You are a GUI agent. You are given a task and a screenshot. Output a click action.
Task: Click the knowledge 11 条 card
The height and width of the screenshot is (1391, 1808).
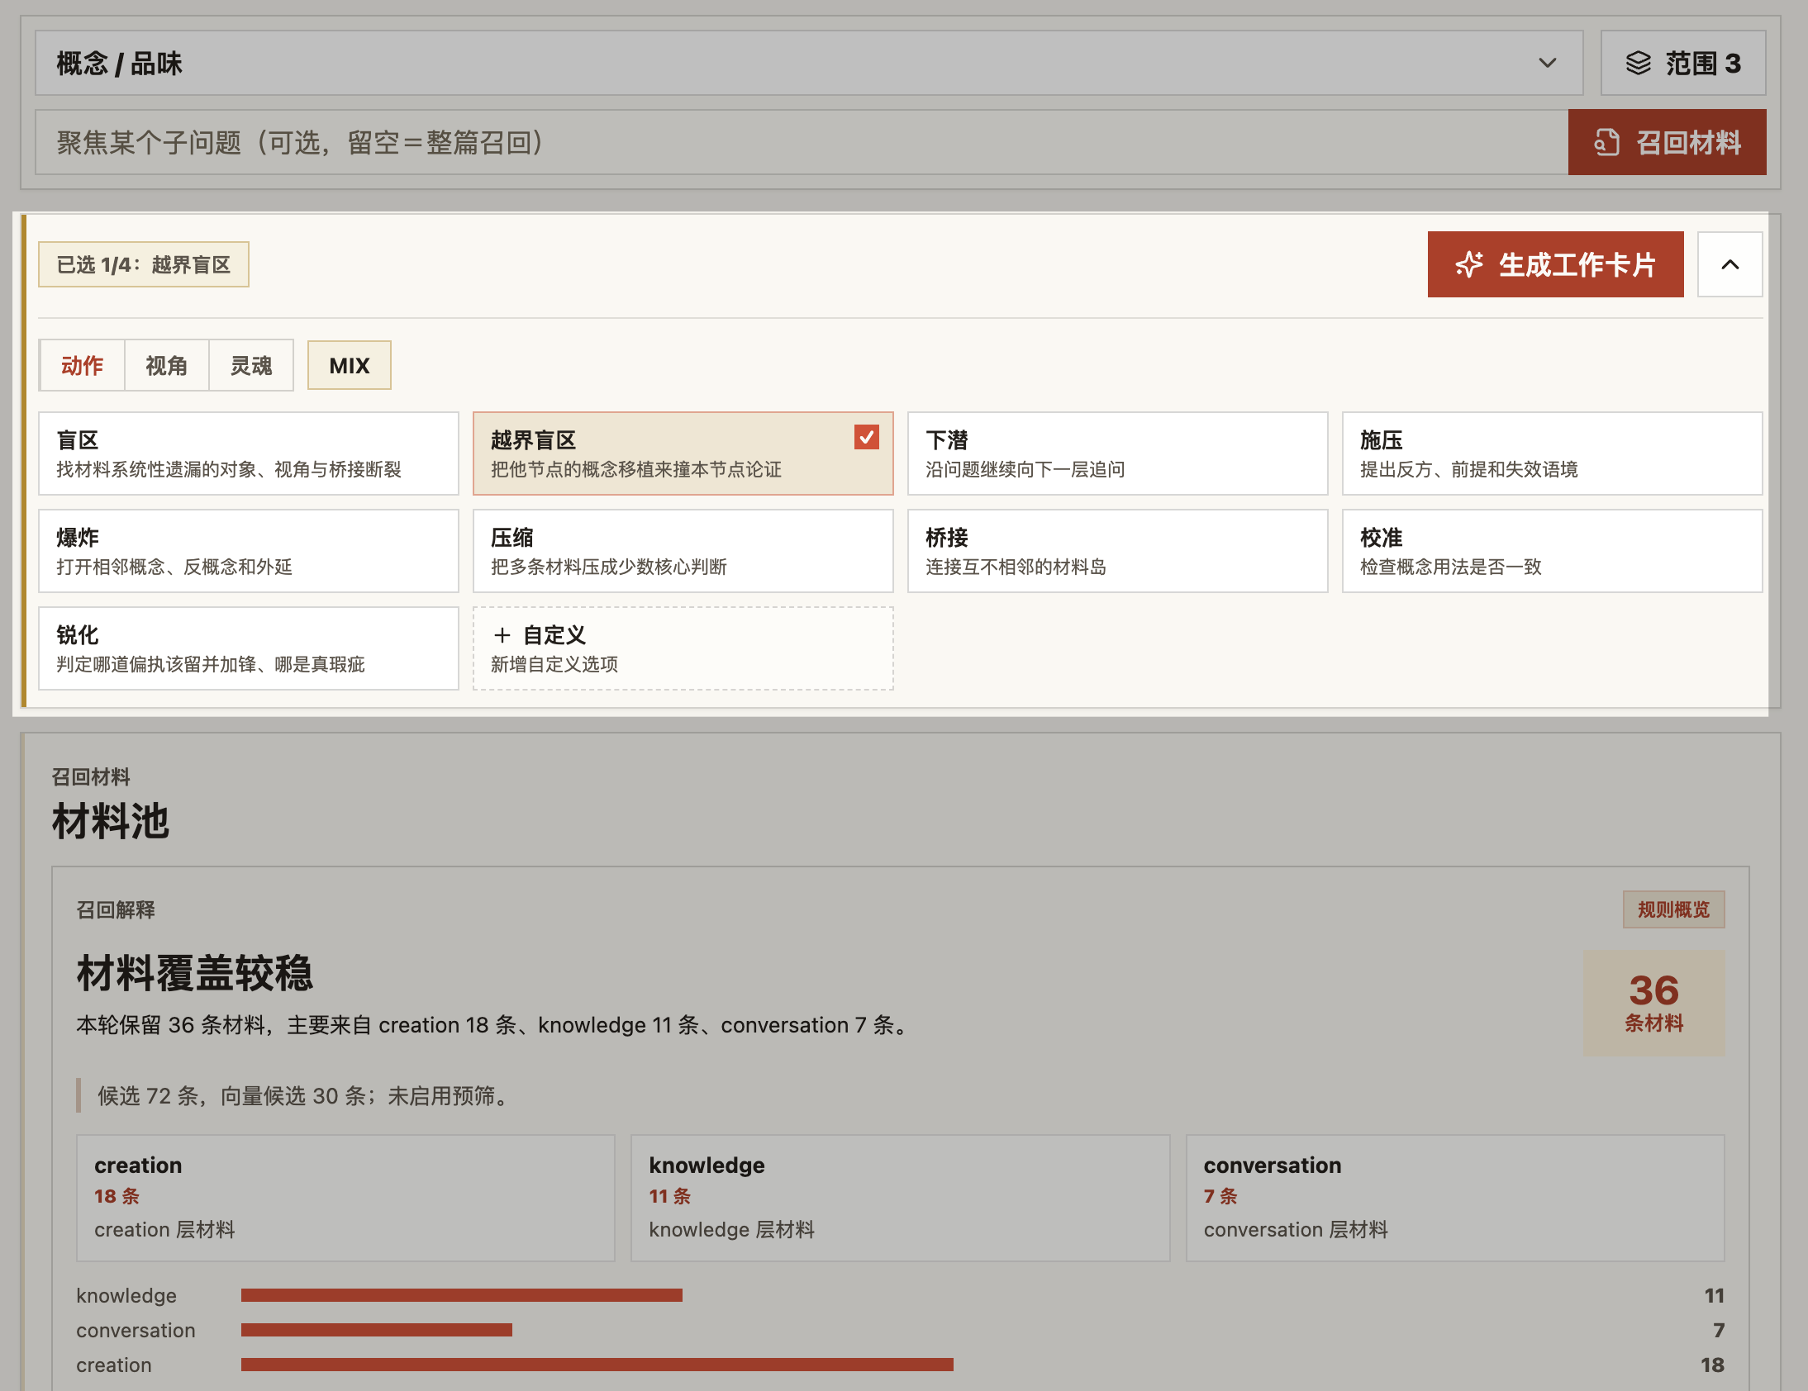900,1198
